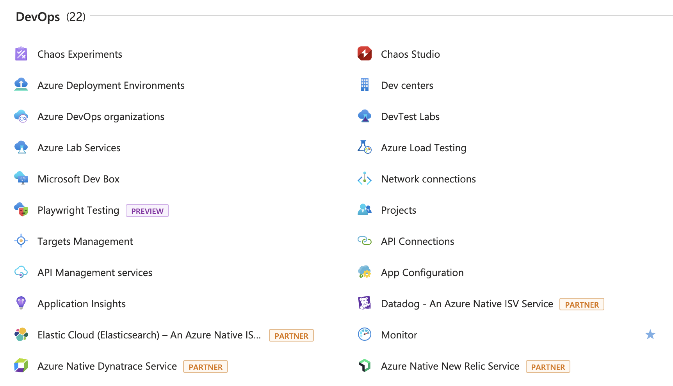Viewport: 673px width, 386px height.
Task: Open Dev centers
Action: 407,85
